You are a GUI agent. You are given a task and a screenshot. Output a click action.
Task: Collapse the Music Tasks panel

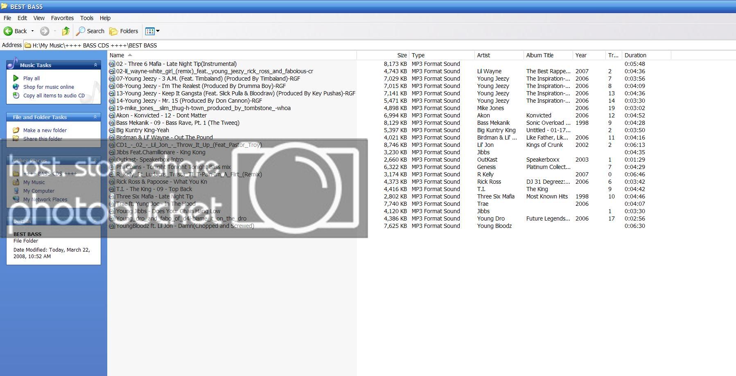coord(95,65)
